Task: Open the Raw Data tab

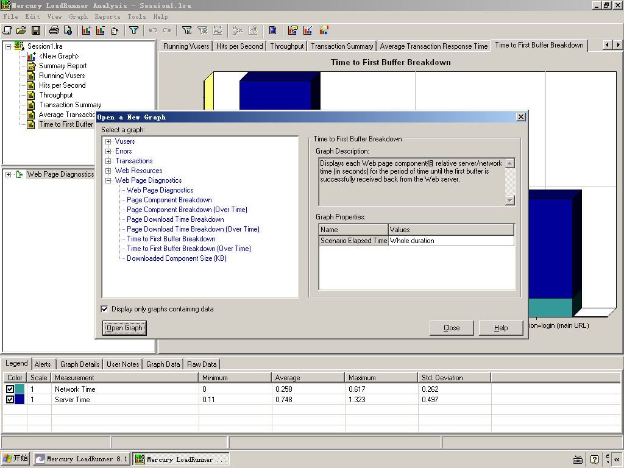Action: [202, 364]
